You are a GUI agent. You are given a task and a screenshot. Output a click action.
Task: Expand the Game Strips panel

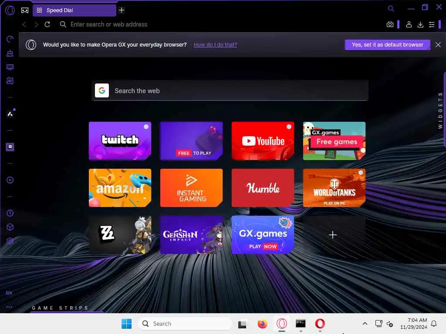(x=60, y=308)
